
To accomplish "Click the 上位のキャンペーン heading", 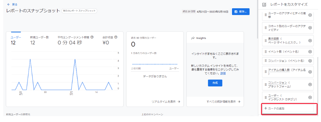I will pyautogui.click(x=152, y=115).
